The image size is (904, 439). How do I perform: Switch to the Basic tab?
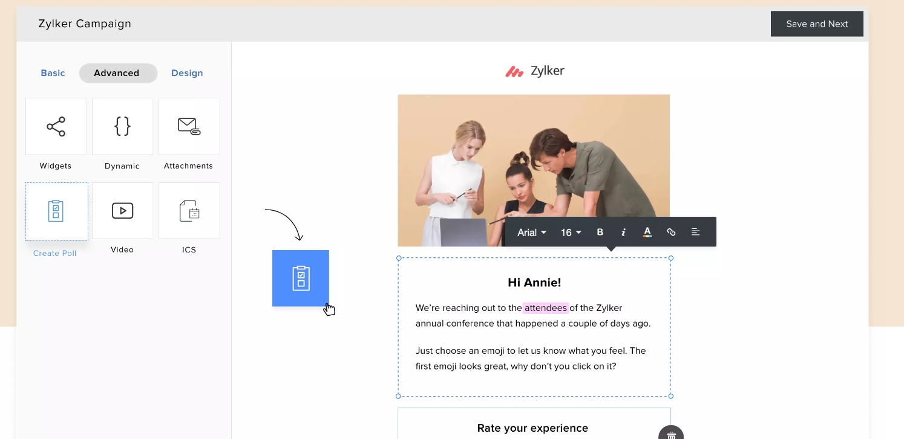point(53,72)
